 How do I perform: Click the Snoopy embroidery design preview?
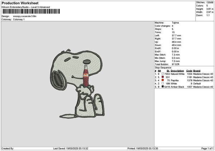(77, 83)
